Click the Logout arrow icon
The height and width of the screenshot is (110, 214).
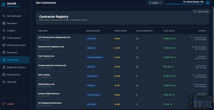4,104
